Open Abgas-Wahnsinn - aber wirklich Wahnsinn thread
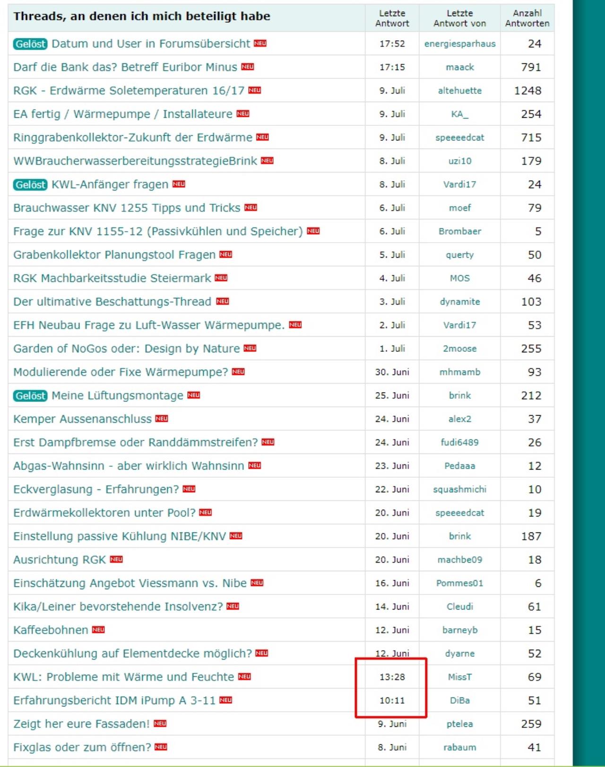The image size is (605, 767). (x=129, y=466)
